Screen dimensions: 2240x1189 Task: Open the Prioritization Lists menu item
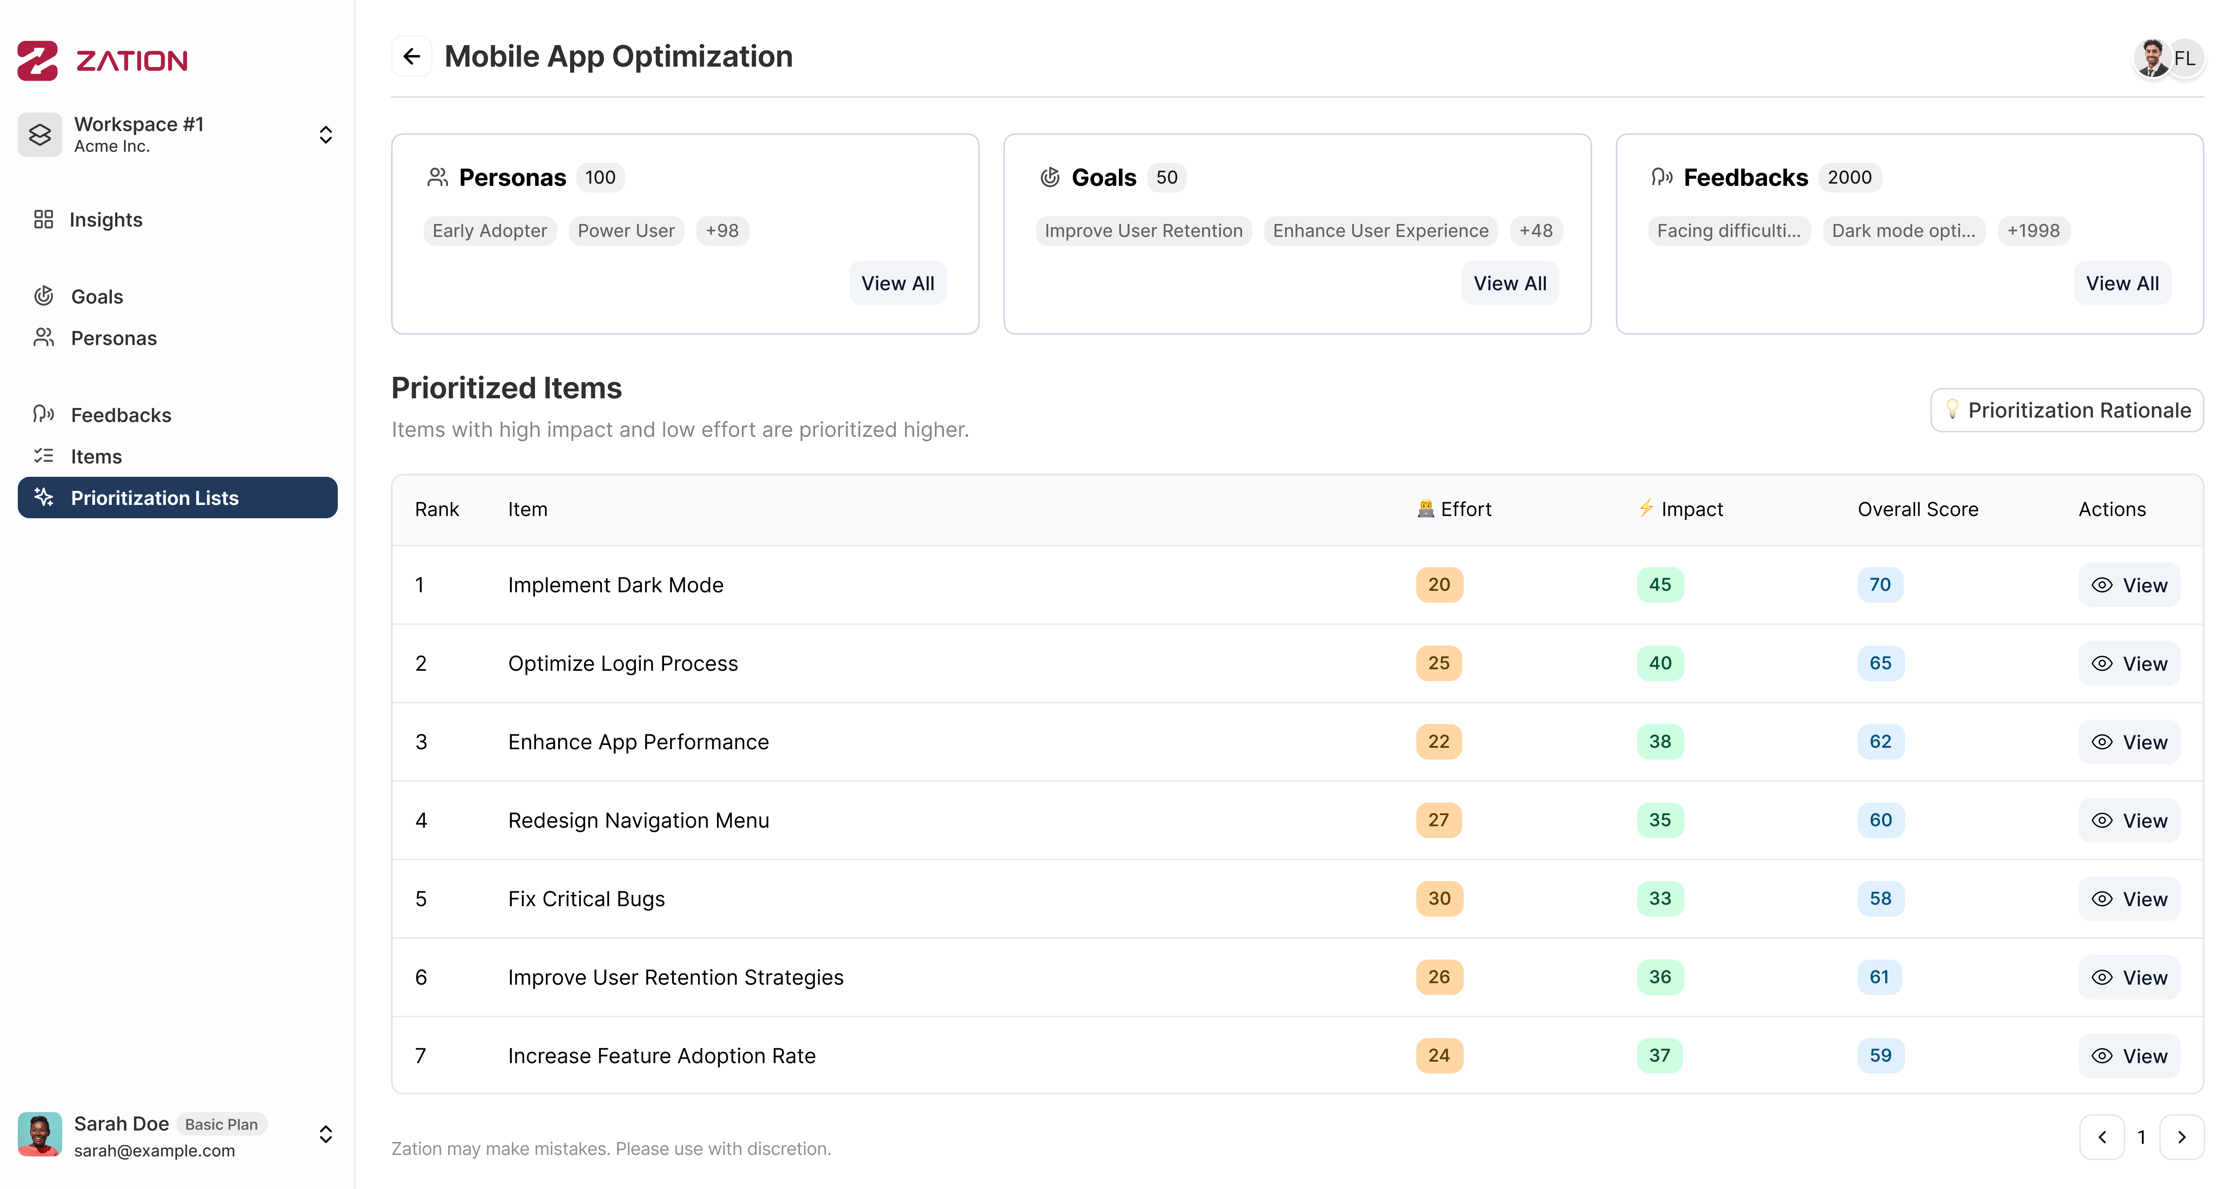pyautogui.click(x=177, y=498)
